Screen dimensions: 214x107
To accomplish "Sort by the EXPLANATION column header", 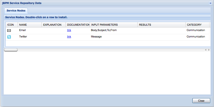I will tap(54, 25).
